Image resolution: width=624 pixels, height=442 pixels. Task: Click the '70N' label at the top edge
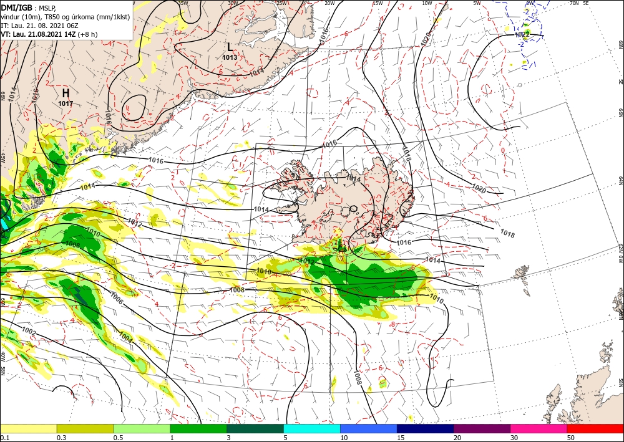(x=574, y=3)
